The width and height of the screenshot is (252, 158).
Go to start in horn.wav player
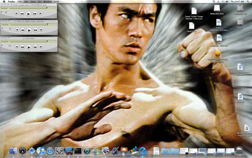pos(17,47)
